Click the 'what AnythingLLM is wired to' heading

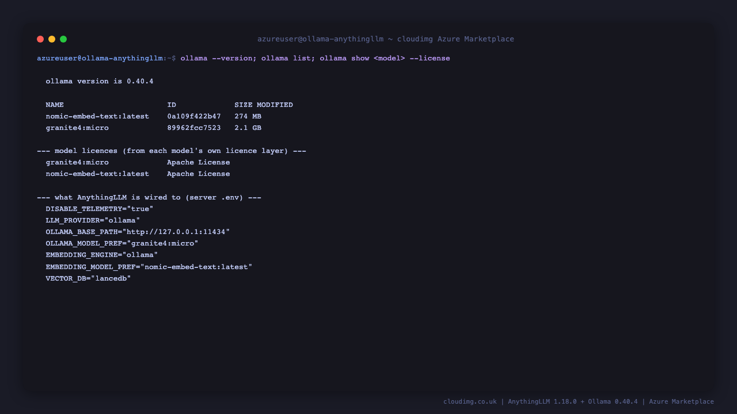(x=149, y=197)
